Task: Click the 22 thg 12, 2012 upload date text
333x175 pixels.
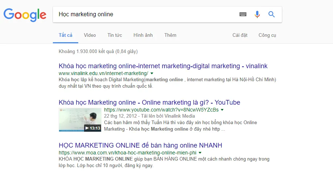Action: (x=120, y=116)
